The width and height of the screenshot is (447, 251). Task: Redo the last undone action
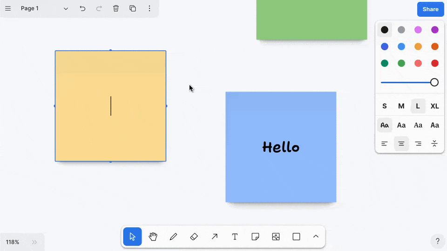(x=99, y=8)
